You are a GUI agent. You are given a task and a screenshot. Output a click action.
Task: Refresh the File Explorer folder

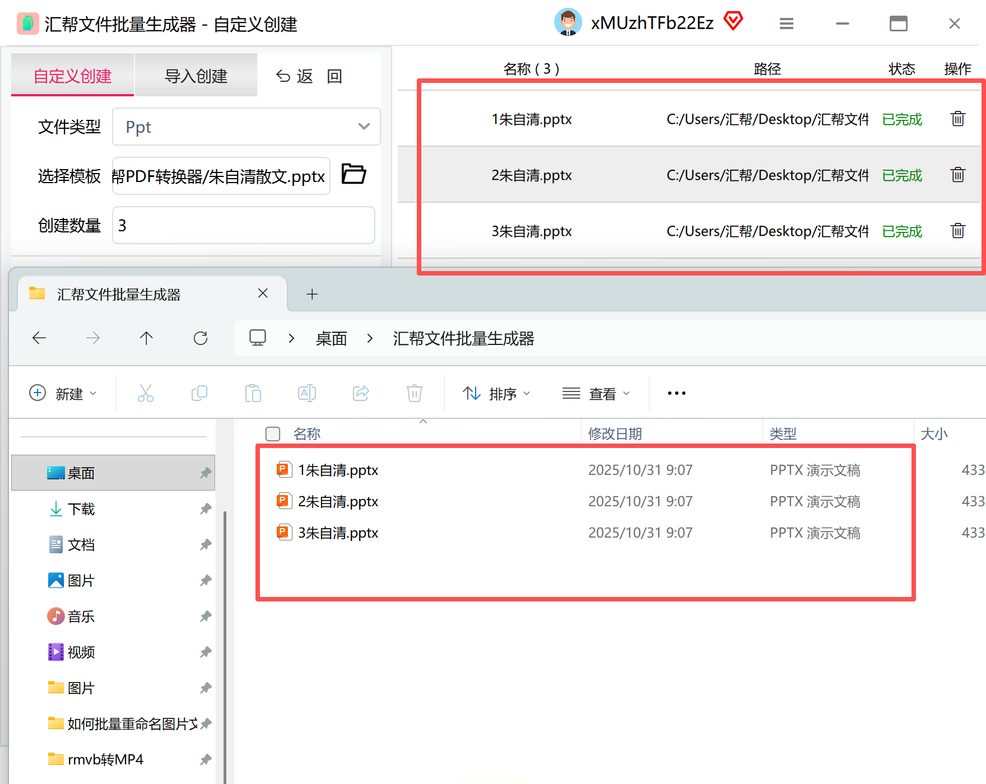click(x=200, y=338)
